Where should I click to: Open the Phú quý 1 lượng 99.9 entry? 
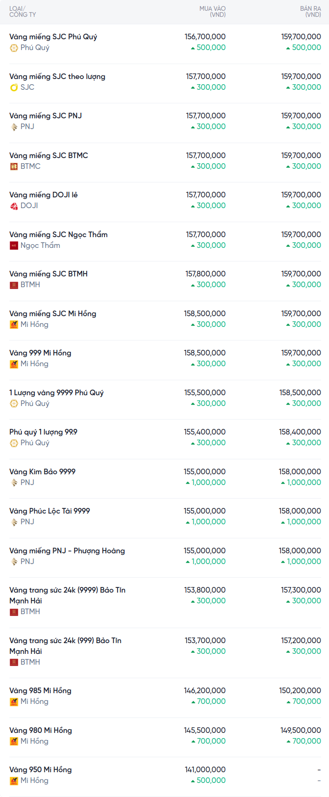(x=43, y=432)
